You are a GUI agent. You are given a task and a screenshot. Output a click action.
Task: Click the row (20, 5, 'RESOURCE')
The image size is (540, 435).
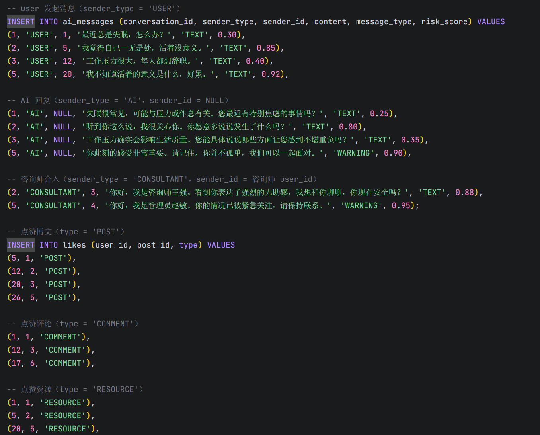pyautogui.click(x=53, y=429)
